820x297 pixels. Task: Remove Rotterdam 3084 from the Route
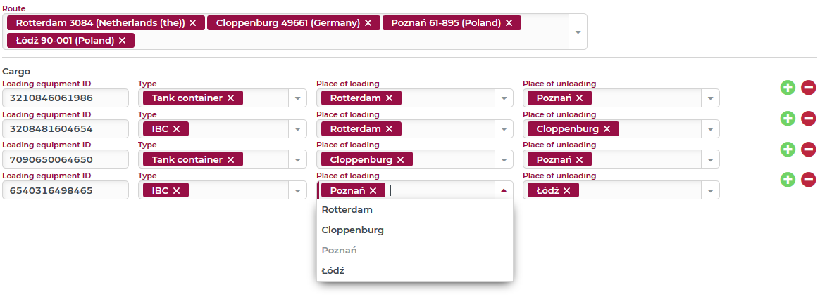(193, 23)
